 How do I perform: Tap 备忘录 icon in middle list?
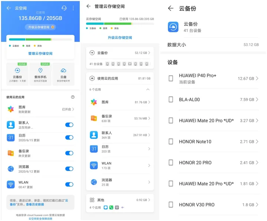[x=94, y=118]
